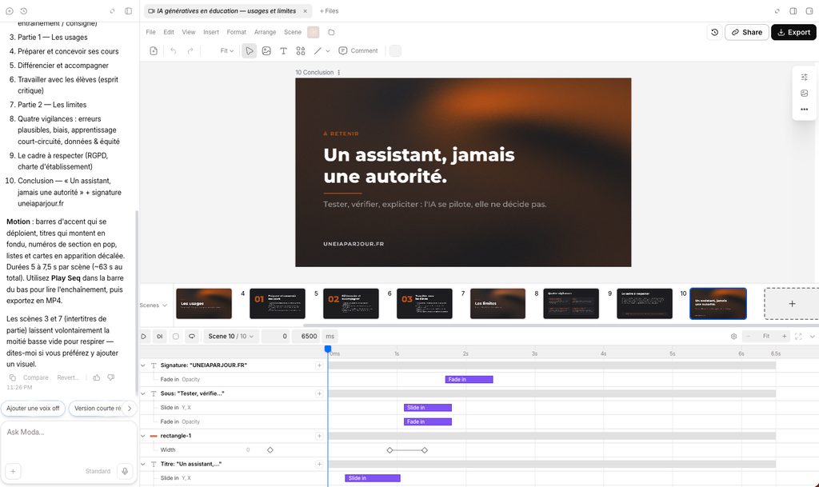The width and height of the screenshot is (819, 487).
Task: Close the IA génératives en éducation tab
Action: (x=305, y=10)
